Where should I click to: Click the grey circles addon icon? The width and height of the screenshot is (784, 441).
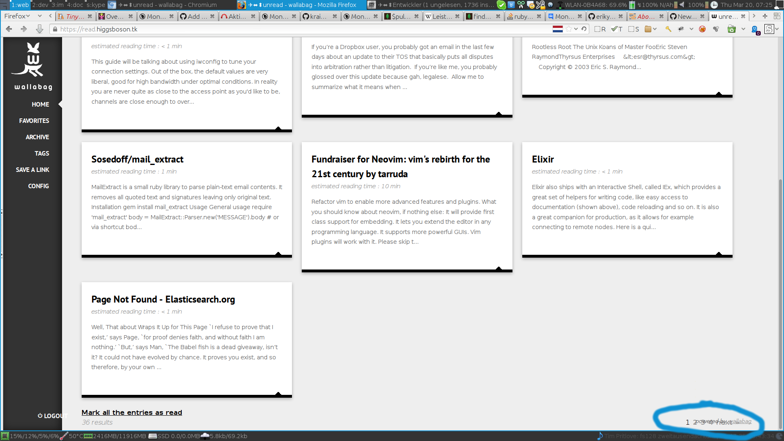(716, 29)
